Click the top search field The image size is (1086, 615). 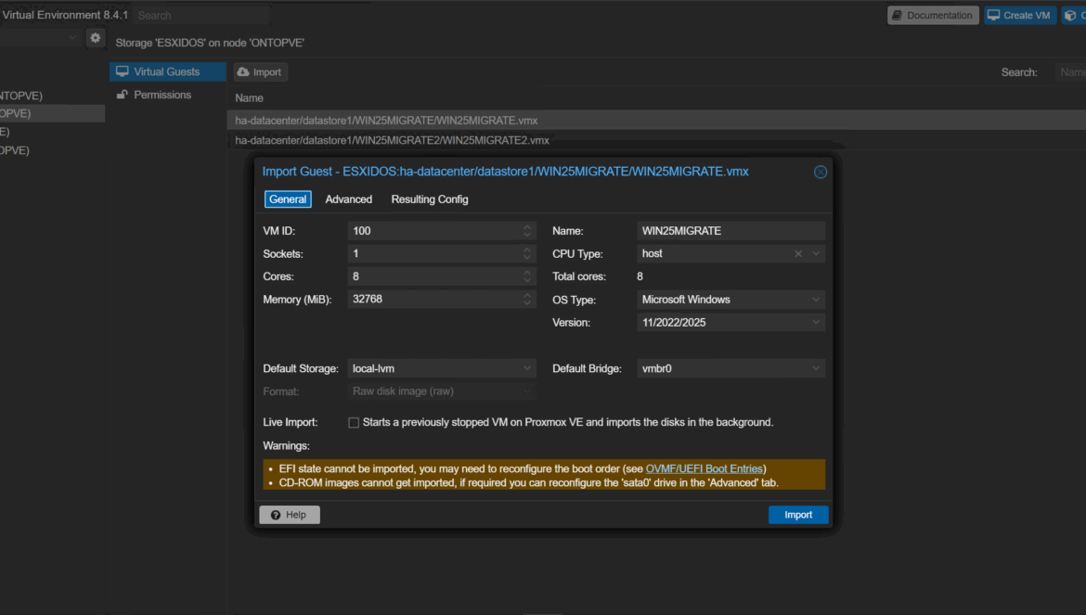pyautogui.click(x=200, y=15)
